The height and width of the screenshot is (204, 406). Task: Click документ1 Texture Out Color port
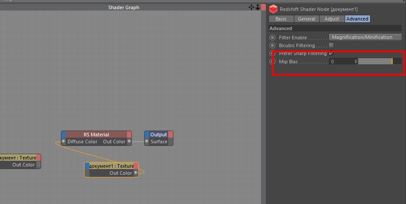[x=136, y=173]
